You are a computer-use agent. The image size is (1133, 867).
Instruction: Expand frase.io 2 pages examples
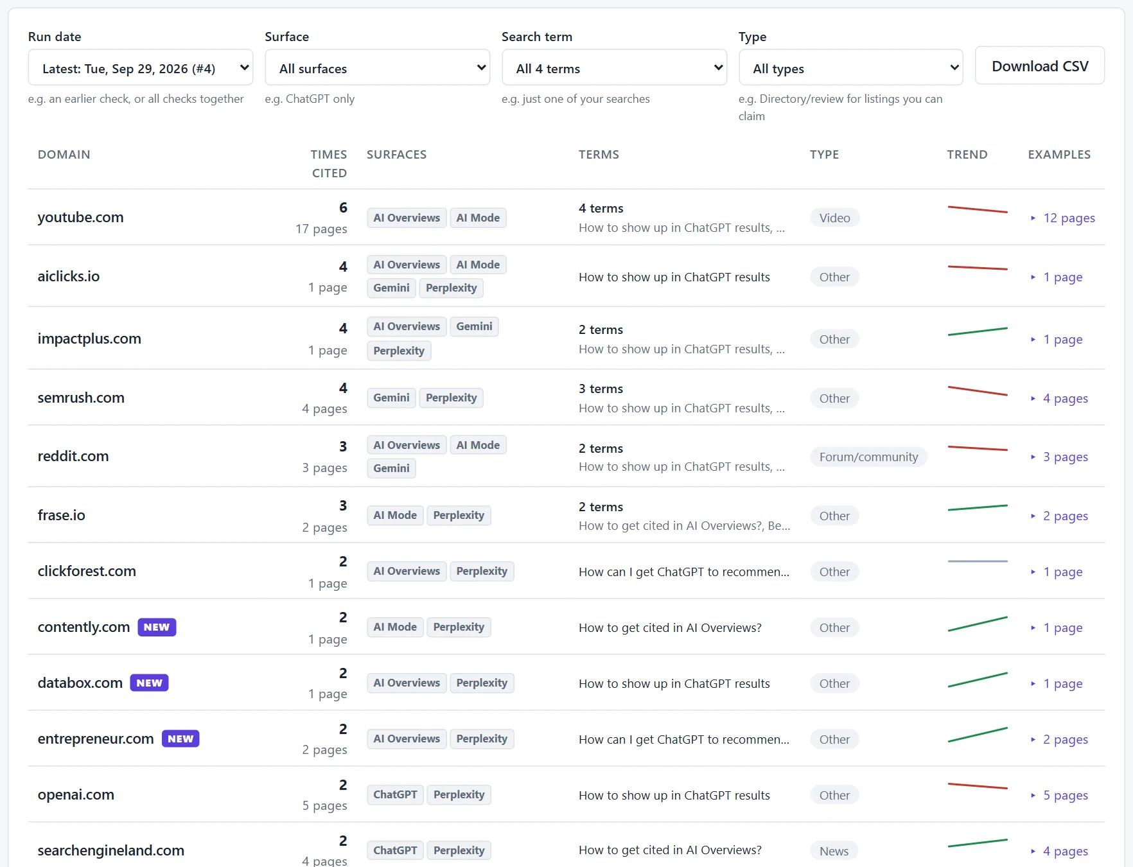[x=1059, y=516]
